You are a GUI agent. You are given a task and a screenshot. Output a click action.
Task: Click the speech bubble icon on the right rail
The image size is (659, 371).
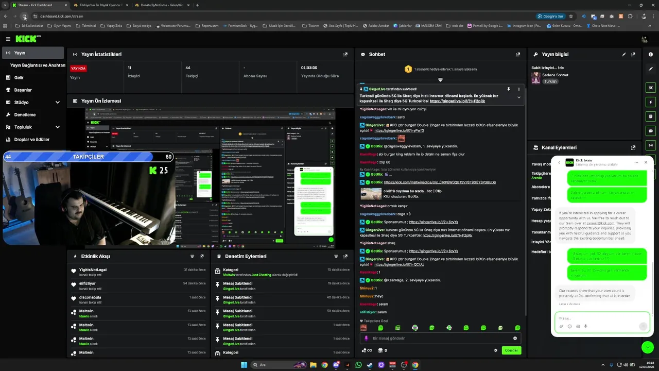(x=651, y=131)
